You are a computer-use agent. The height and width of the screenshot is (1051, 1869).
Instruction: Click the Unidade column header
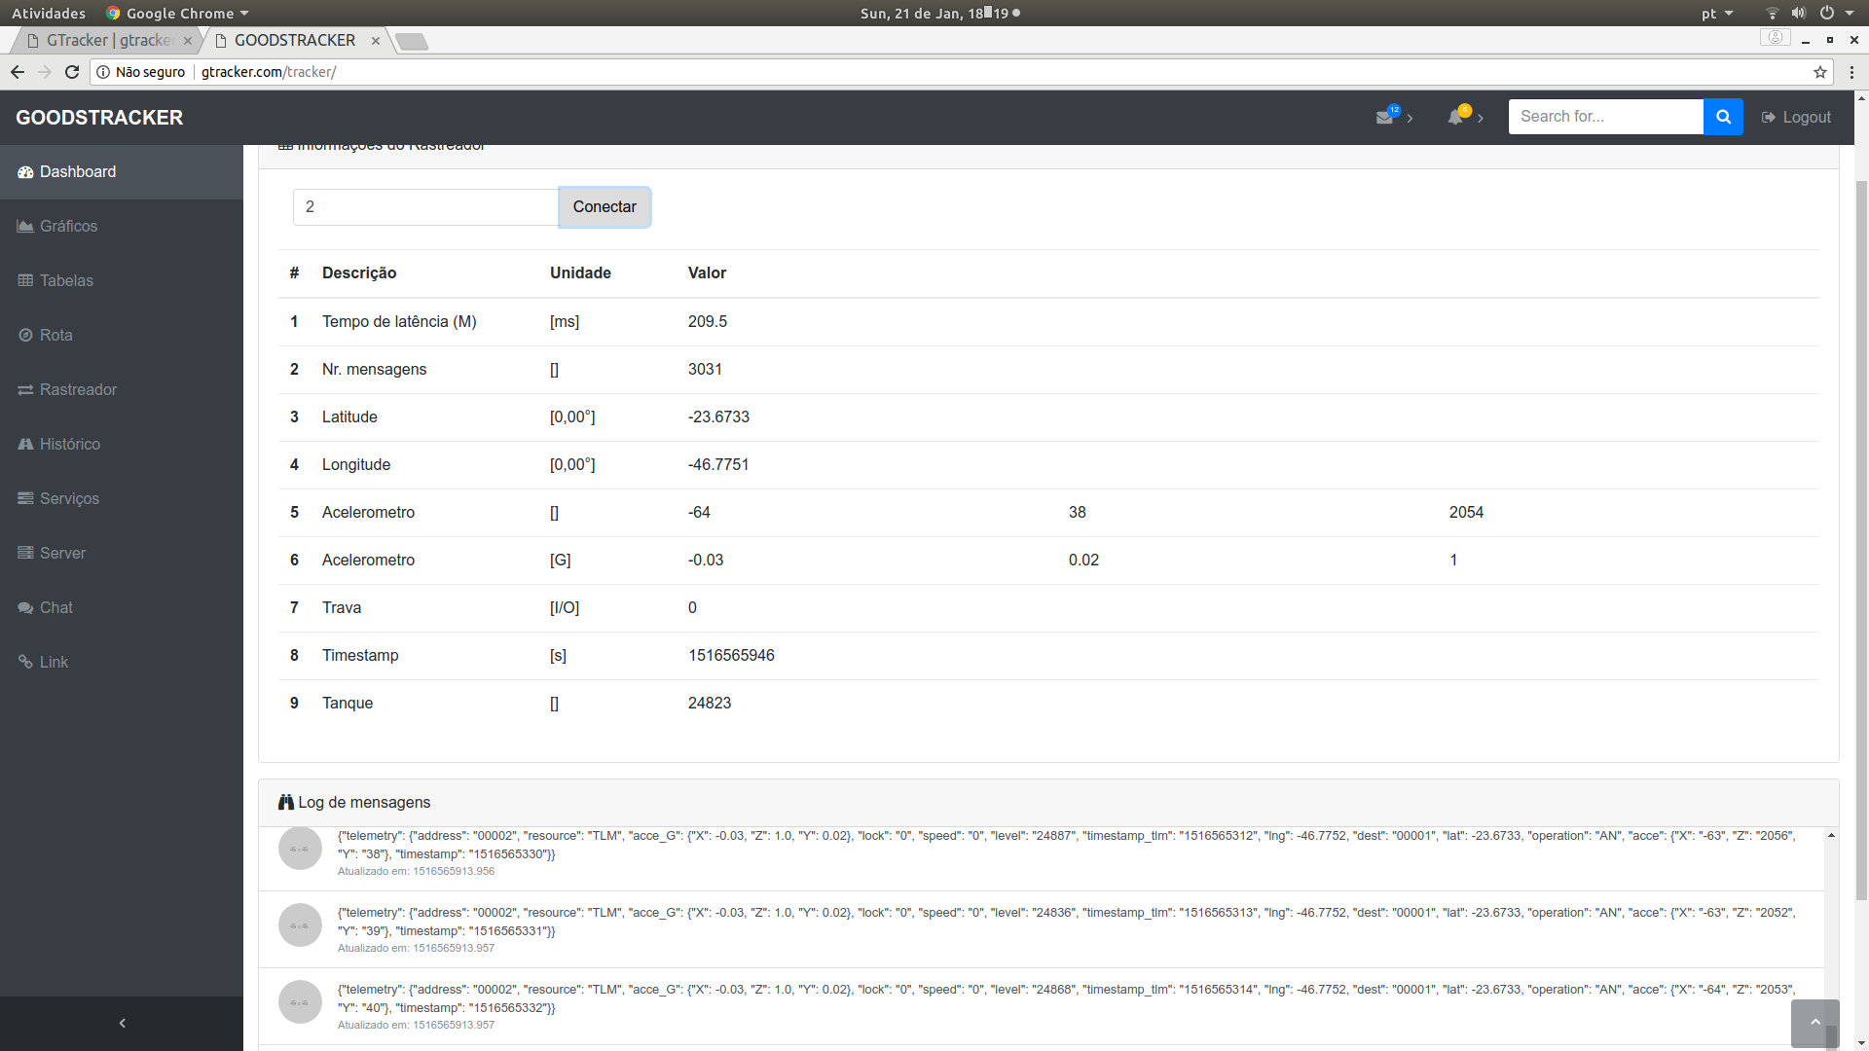point(580,273)
